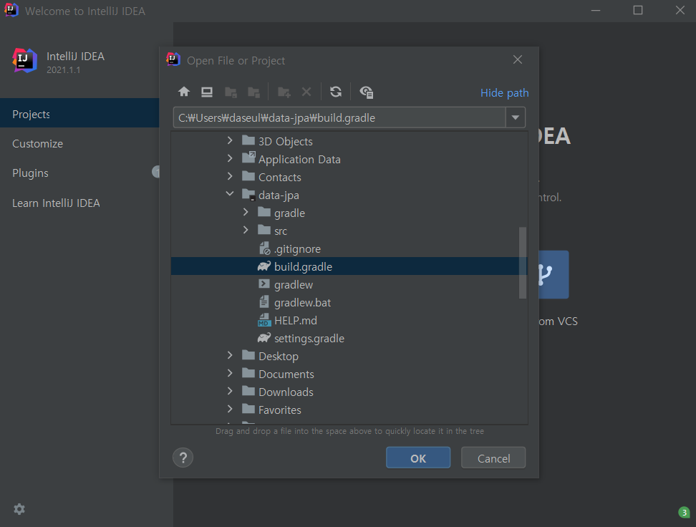Expand the Contacts folder

[230, 176]
